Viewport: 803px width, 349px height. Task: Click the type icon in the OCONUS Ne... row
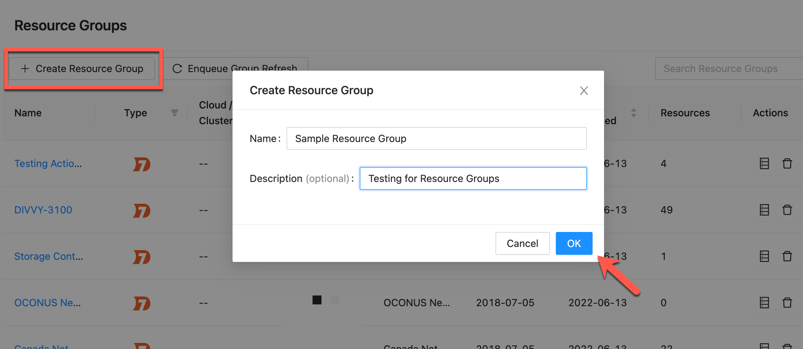[142, 303]
